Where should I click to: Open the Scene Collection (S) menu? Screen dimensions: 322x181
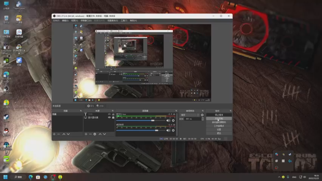coord(113,21)
